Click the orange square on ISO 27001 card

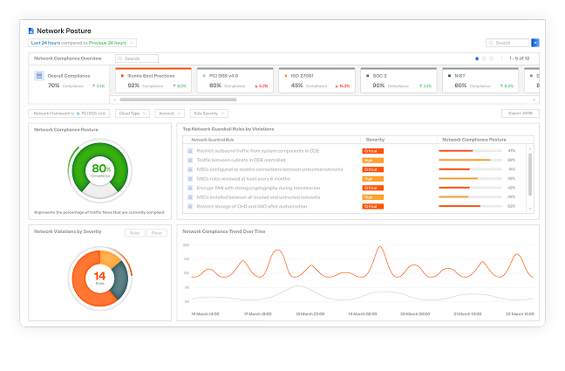[286, 76]
